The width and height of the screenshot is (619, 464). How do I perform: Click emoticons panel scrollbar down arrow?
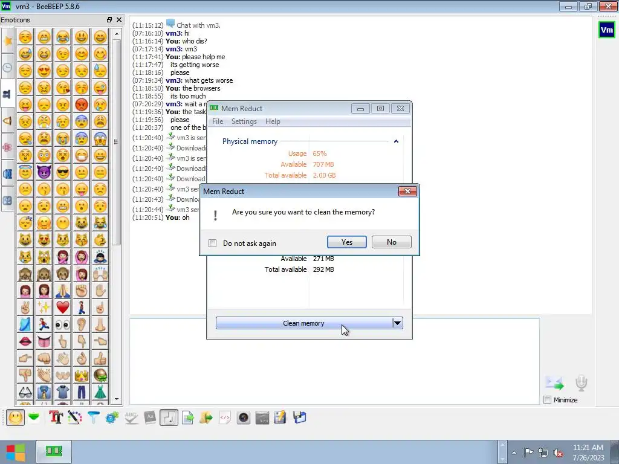pyautogui.click(x=117, y=399)
